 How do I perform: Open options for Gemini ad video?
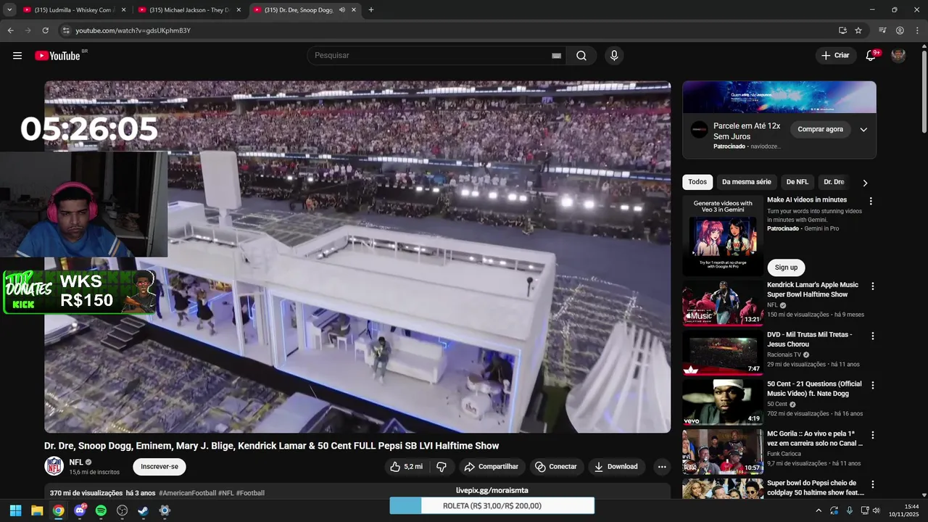871,201
